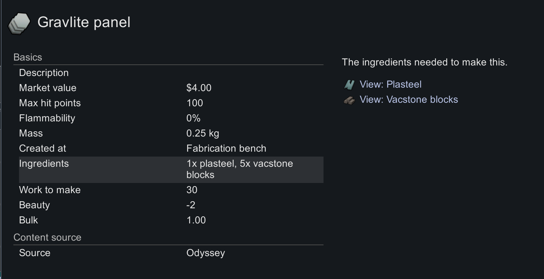Select the Flammability stat row
The height and width of the screenshot is (279, 544).
pos(171,118)
